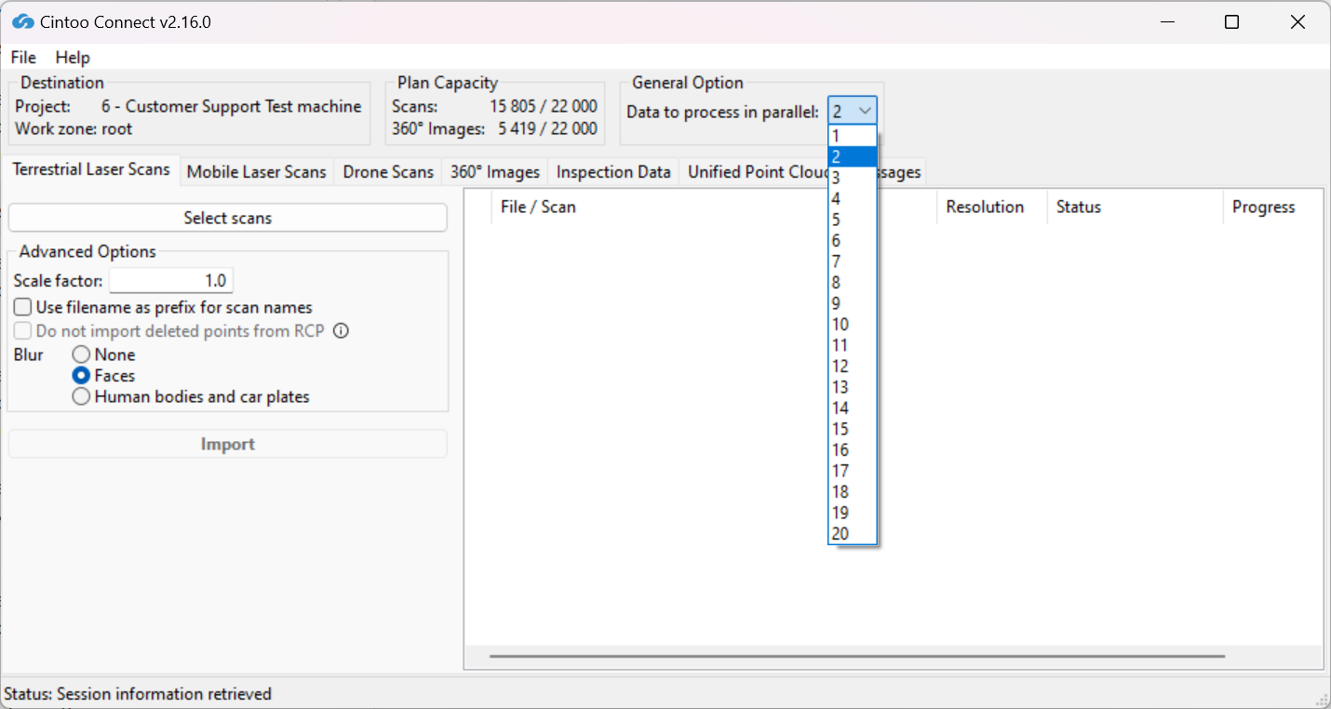Viewport: 1331px width, 709px height.
Task: Pick 8 in the parallel dropdown list
Action: coord(853,282)
